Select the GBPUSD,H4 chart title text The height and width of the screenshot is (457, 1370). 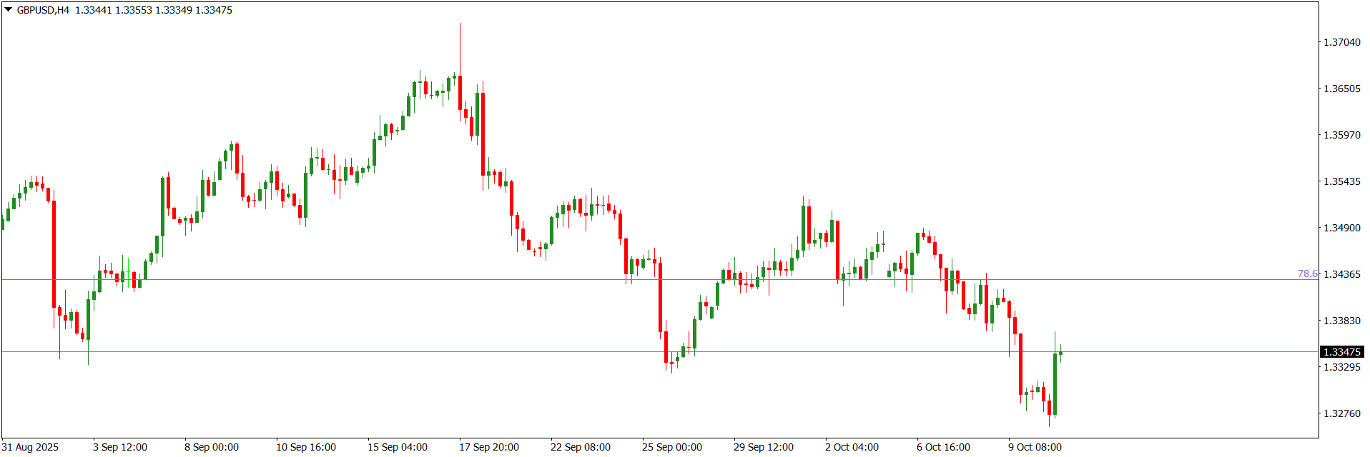point(43,10)
